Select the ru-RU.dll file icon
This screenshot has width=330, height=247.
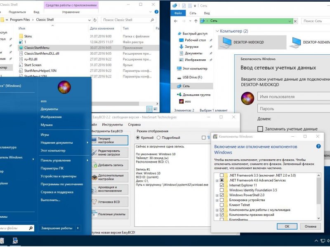pyautogui.click(x=21, y=59)
